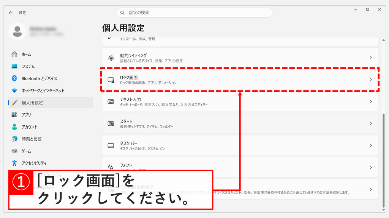Open 動的ライティング settings row
This screenshot has width=389, height=218.
[240, 58]
